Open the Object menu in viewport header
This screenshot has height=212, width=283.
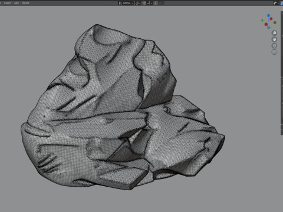point(25,3)
